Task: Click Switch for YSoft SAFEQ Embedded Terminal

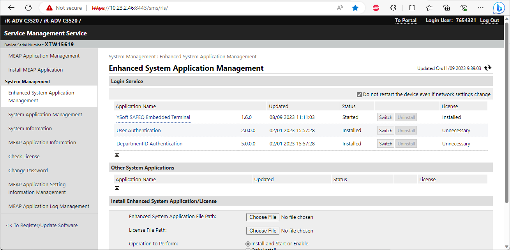Action: [x=385, y=117]
